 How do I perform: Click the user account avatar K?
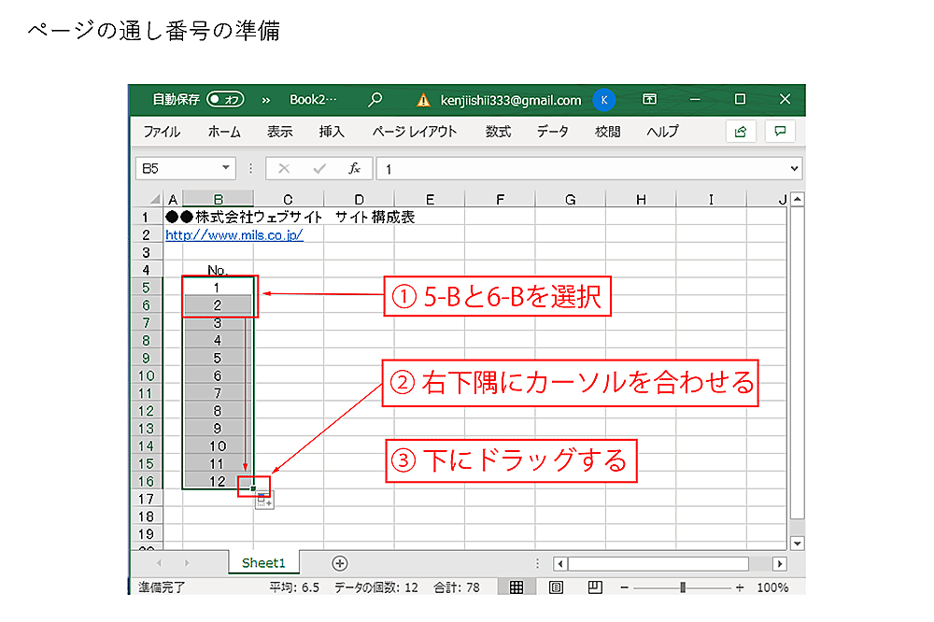point(604,100)
